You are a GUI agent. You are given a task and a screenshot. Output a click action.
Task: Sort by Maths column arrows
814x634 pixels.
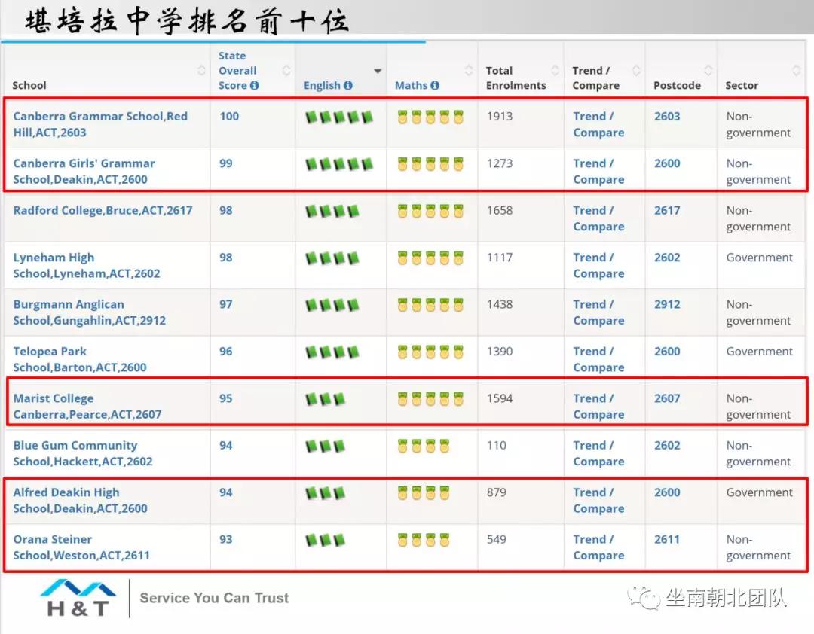(x=469, y=71)
